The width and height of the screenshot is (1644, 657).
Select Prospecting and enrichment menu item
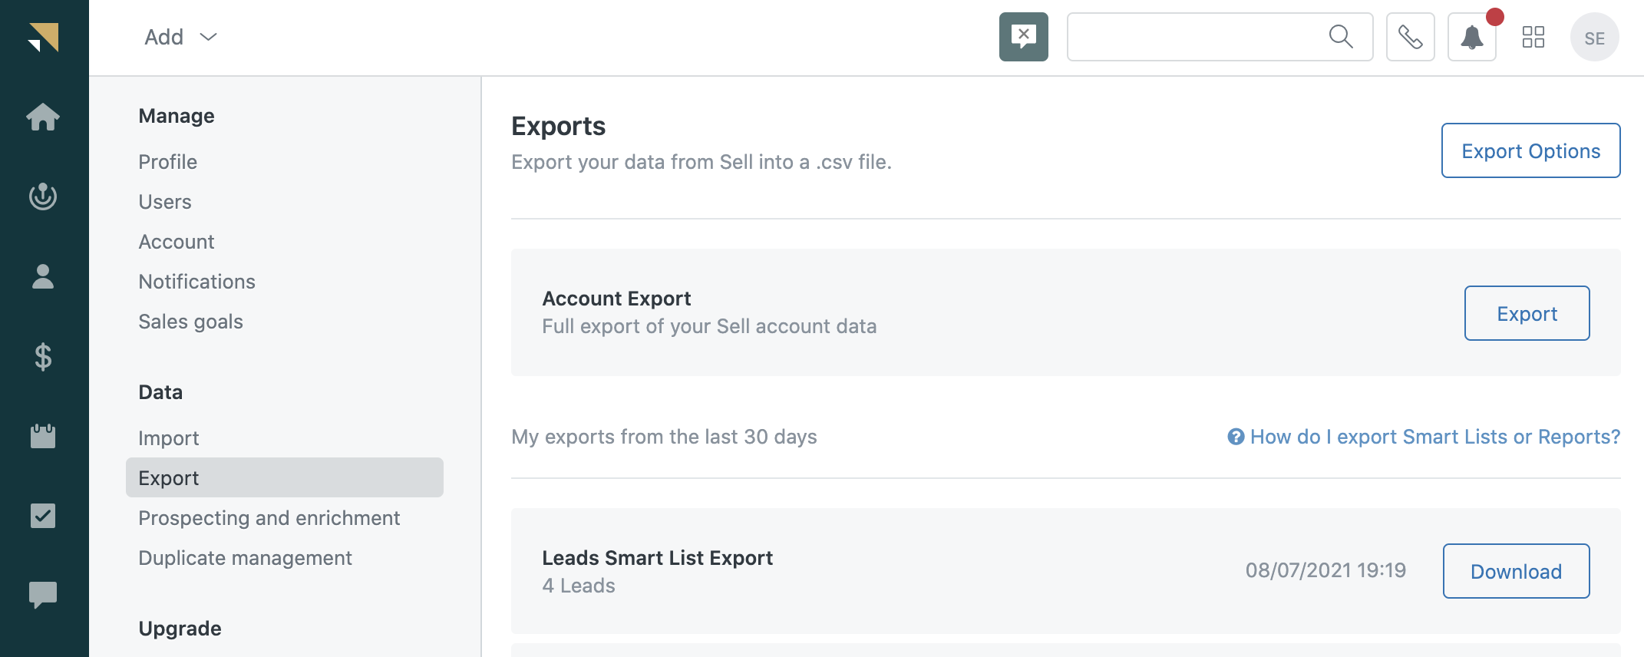click(x=269, y=518)
